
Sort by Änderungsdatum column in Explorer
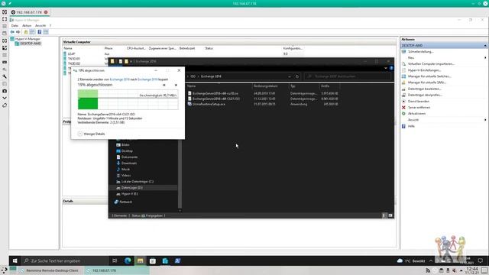[265, 86]
